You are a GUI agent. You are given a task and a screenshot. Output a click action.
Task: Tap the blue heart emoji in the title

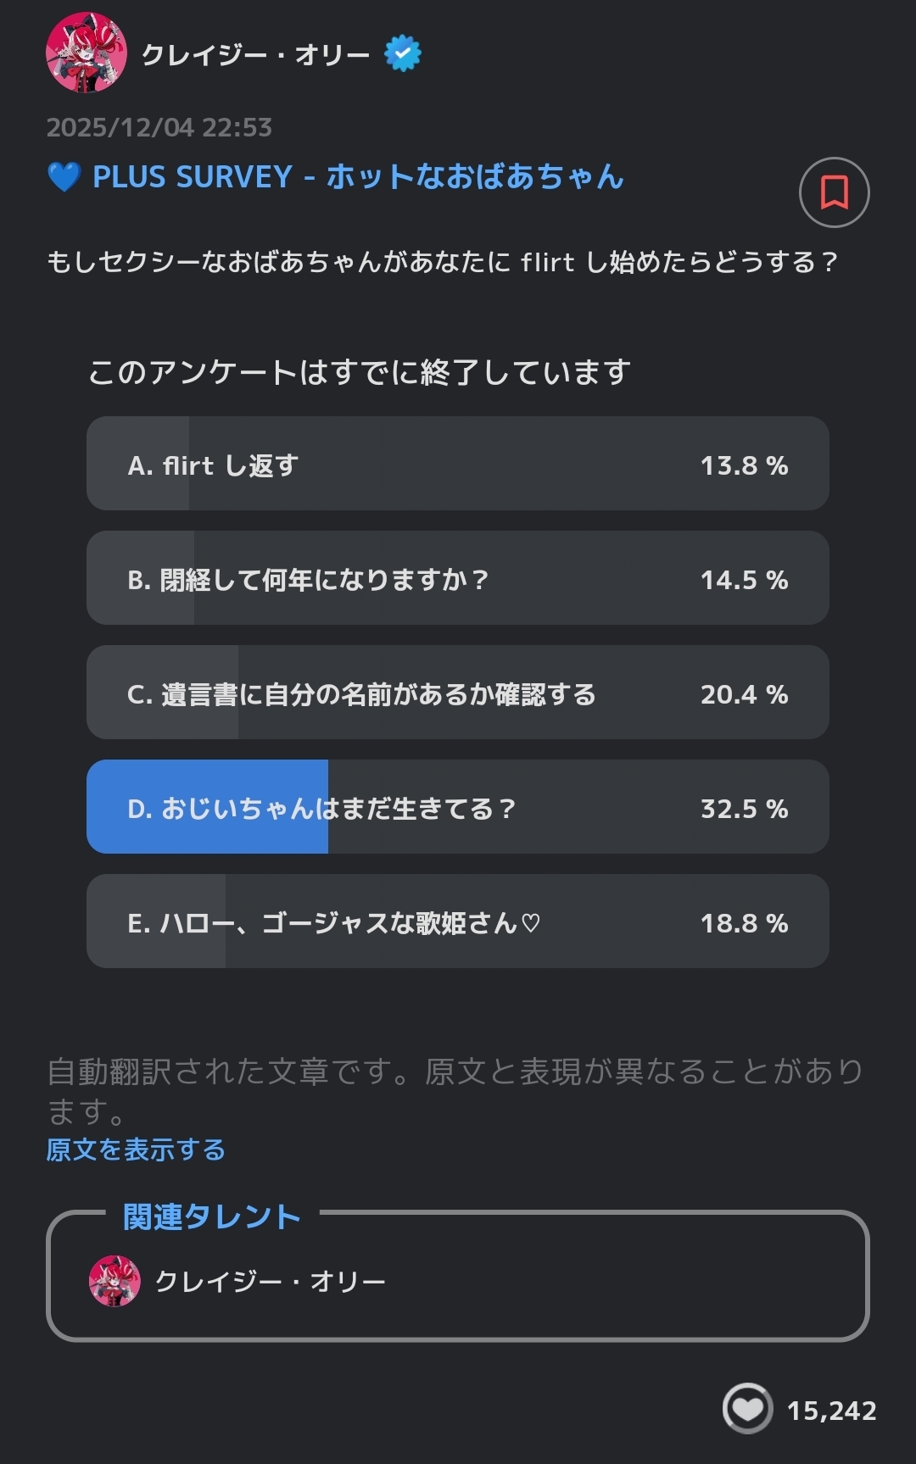(64, 177)
